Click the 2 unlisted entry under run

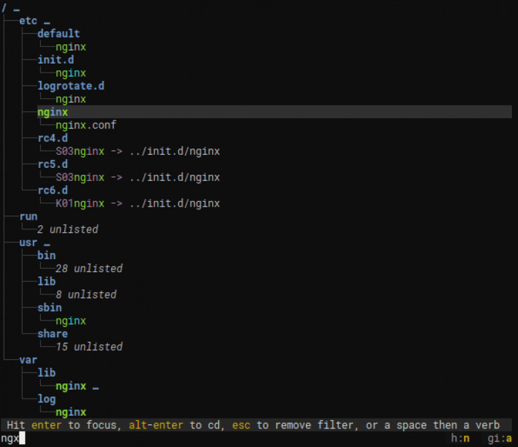(x=68, y=229)
